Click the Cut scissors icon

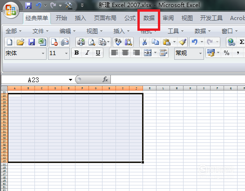[145, 42]
